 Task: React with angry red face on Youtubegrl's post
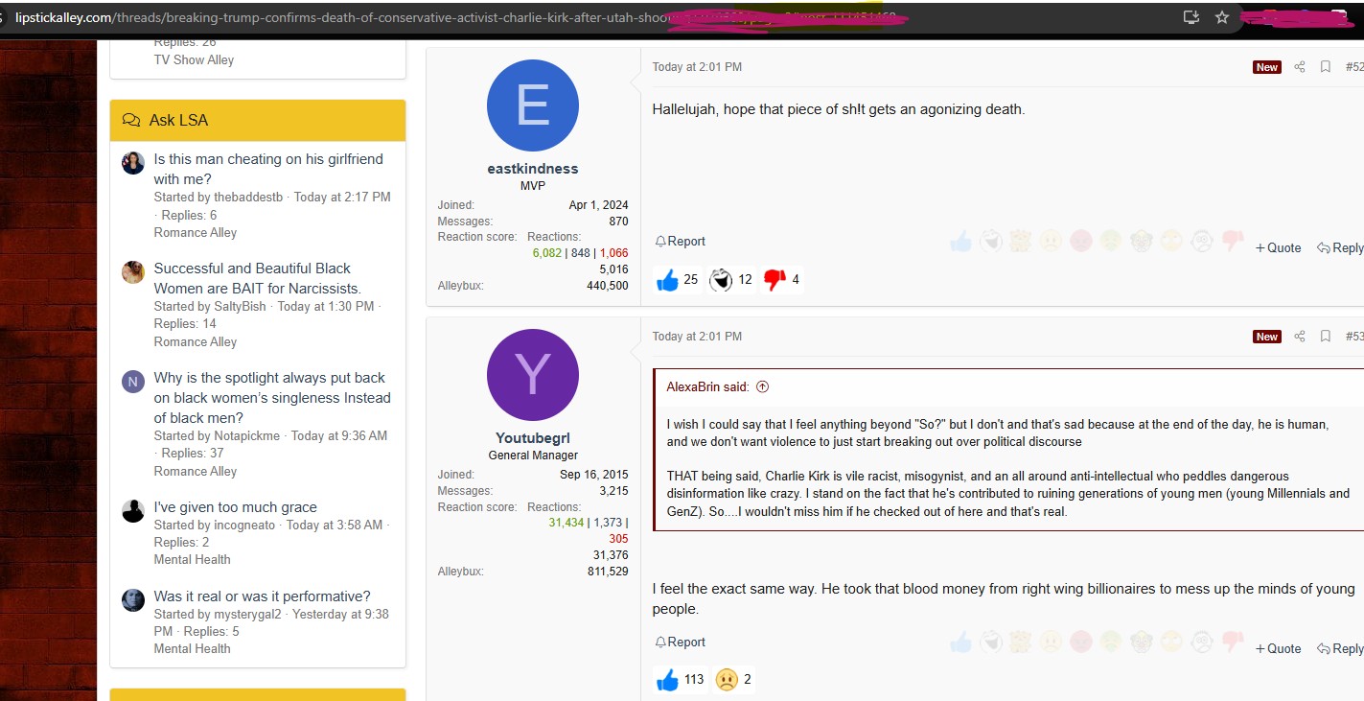pos(1081,643)
